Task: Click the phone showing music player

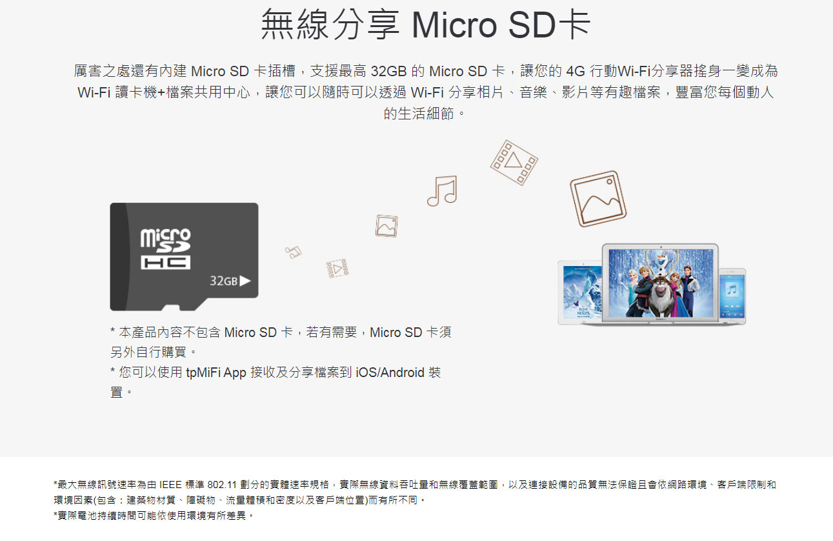Action: tap(732, 296)
